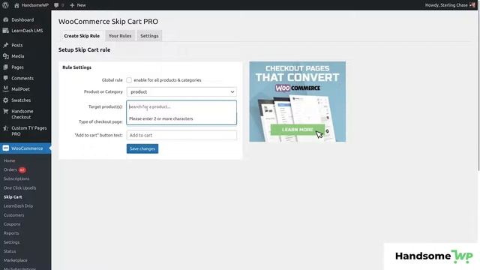Open Customers submenu item
Image resolution: width=480 pixels, height=270 pixels.
(13, 215)
